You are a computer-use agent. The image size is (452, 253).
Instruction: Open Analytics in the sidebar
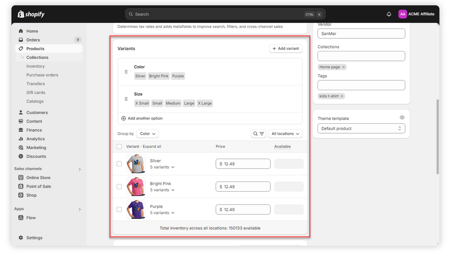coord(35,139)
